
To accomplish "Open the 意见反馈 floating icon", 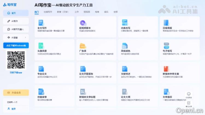I will 189,104.
